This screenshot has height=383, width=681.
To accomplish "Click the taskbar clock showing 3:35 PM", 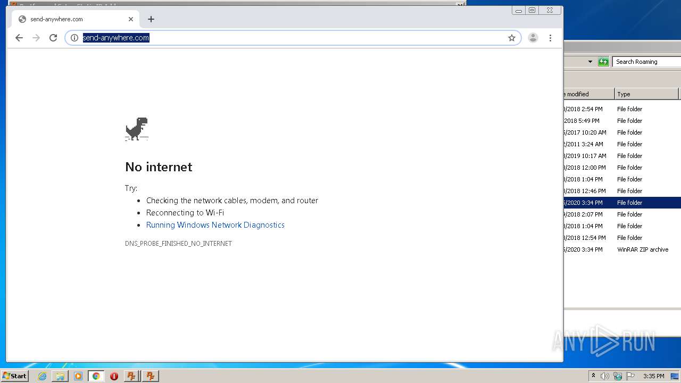I will (653, 376).
